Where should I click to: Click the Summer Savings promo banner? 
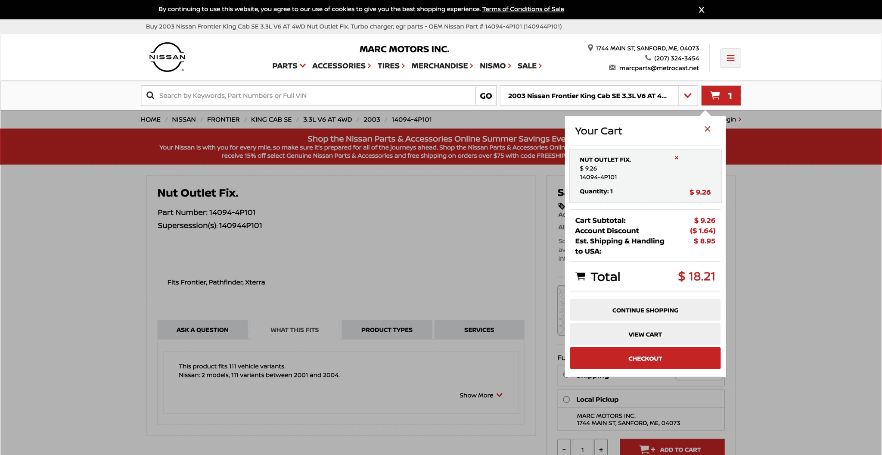click(441, 146)
